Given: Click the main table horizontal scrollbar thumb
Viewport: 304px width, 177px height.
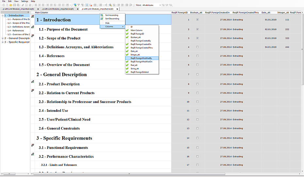Looking at the screenshot, I should (129, 174).
